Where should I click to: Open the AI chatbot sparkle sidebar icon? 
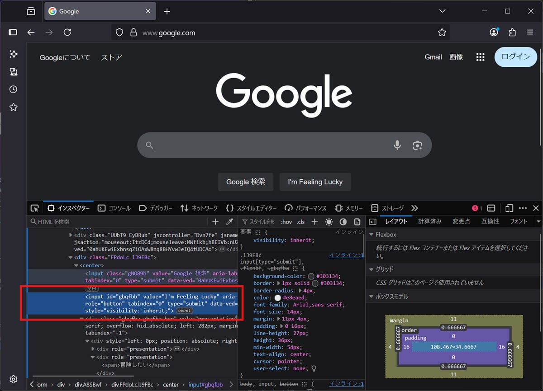coord(14,54)
